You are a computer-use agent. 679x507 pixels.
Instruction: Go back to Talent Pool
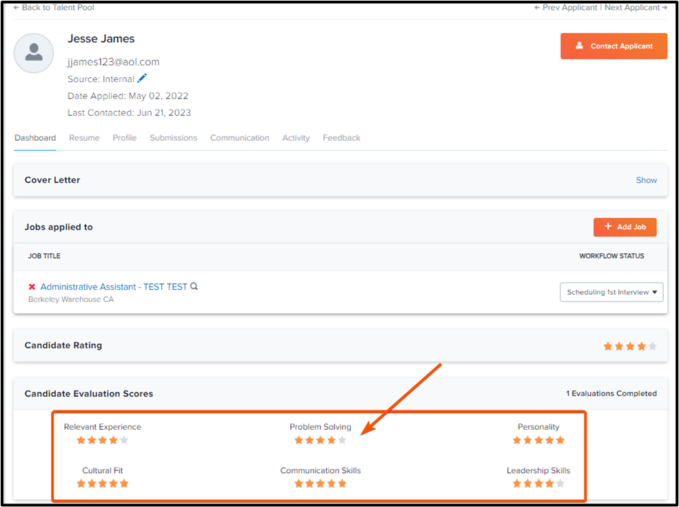(x=54, y=8)
